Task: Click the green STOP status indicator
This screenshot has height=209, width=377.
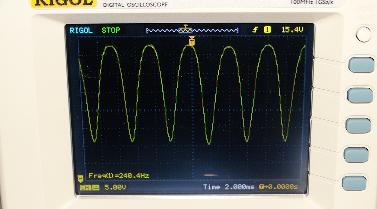Action: click(111, 30)
